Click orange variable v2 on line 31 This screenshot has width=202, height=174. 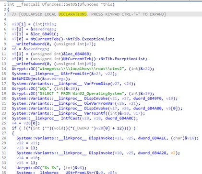tap(173, 153)
